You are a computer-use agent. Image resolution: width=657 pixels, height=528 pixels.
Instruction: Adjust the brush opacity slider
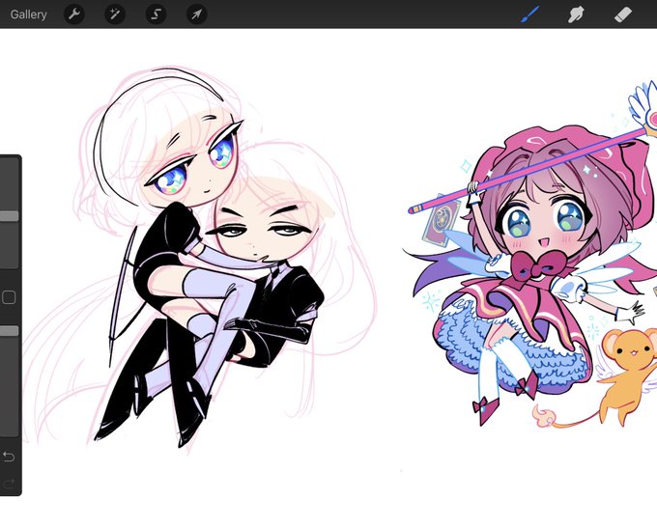click(x=9, y=331)
